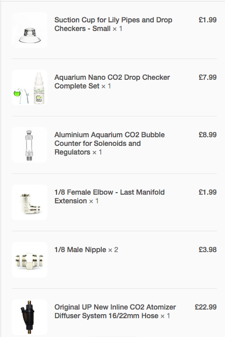Click Aquarium Nano CO2 Drop Checker title
This screenshot has height=337, width=225.
click(x=112, y=82)
